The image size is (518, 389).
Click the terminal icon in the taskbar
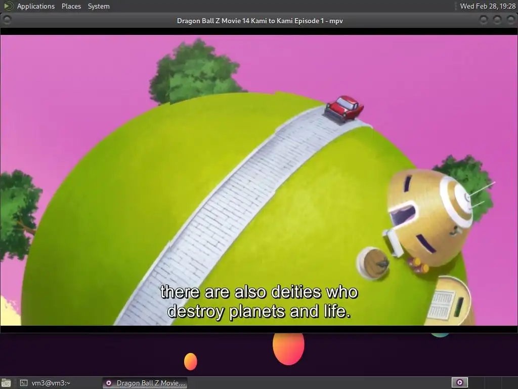[23, 383]
